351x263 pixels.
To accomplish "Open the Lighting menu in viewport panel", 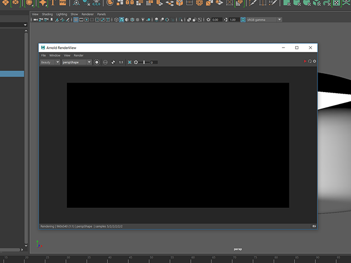I will (x=61, y=14).
